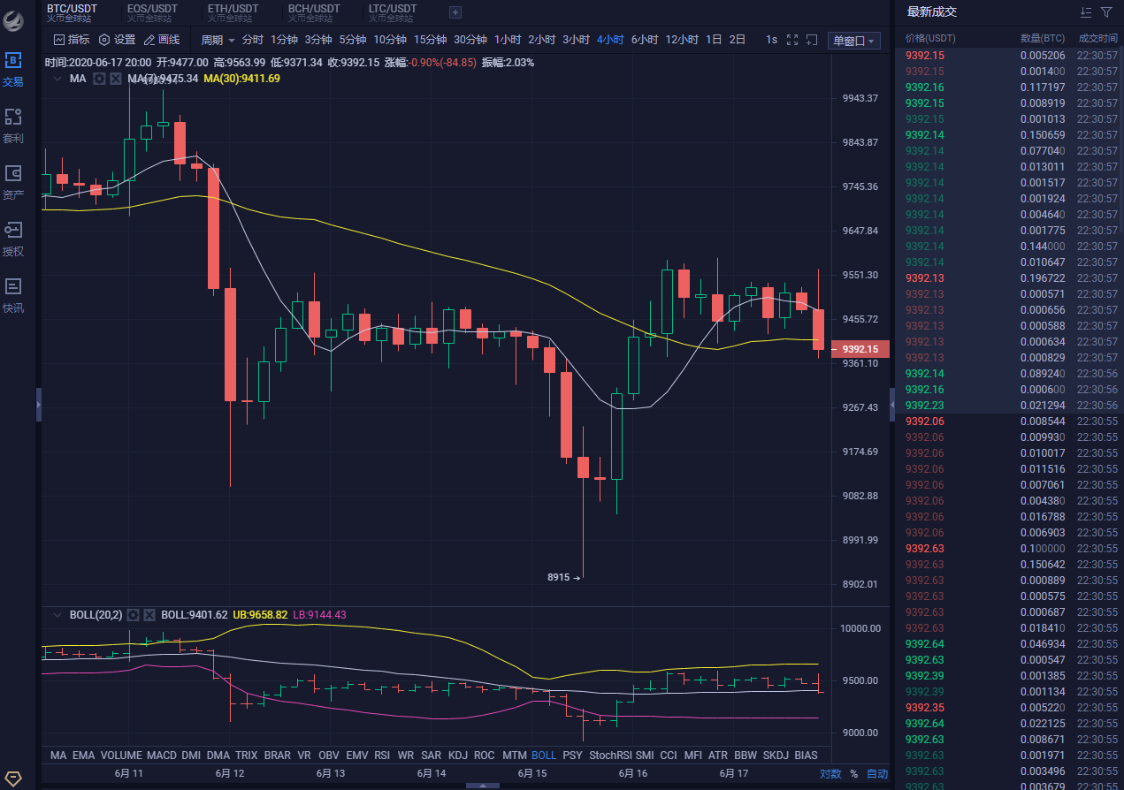This screenshot has width=1124, height=790.
Task: Open the 单窗口 window layout dropdown
Action: pos(853,41)
